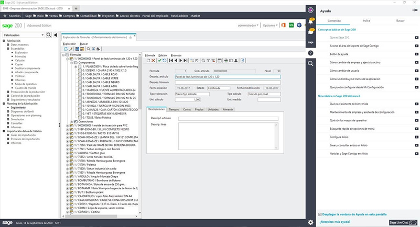Image resolution: width=420 pixels, height=227 pixels.
Task: Expand the Datos maestros node
Action: tap(8, 44)
